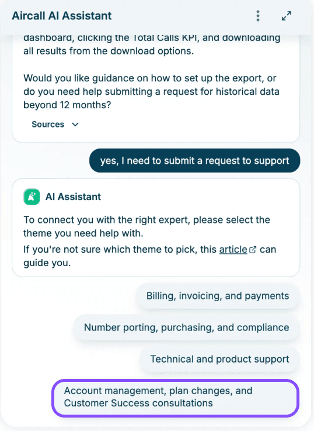Click the Aircall AI Assistant title
314x431 pixels.
(x=62, y=16)
